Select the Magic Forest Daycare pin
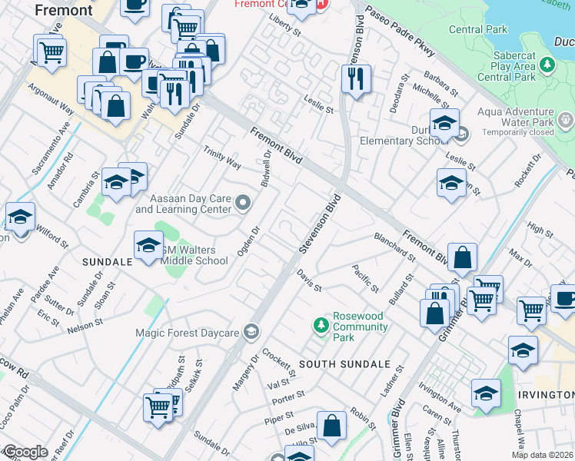The width and height of the screenshot is (575, 461). (x=251, y=332)
